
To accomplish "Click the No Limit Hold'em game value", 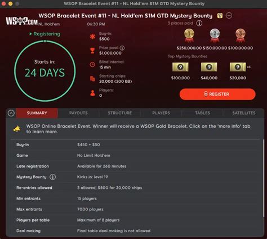I will pos(94,155).
